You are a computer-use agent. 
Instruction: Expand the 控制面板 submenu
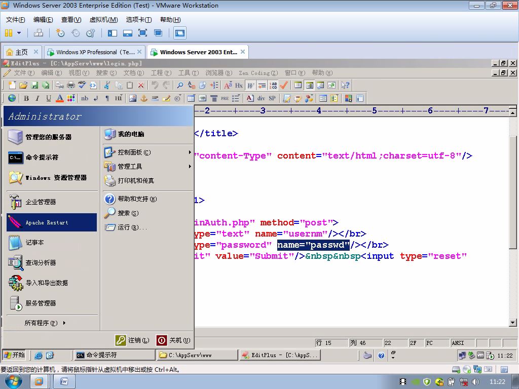(x=148, y=152)
